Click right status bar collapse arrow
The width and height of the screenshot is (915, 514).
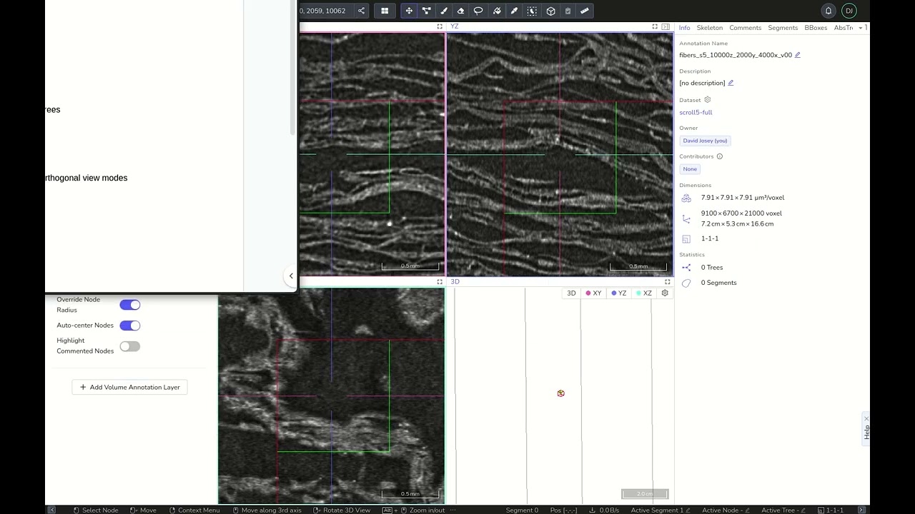coord(861,510)
